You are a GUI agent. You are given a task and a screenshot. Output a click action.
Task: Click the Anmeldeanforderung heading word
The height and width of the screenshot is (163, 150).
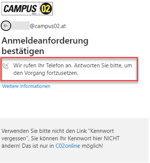[45, 41]
